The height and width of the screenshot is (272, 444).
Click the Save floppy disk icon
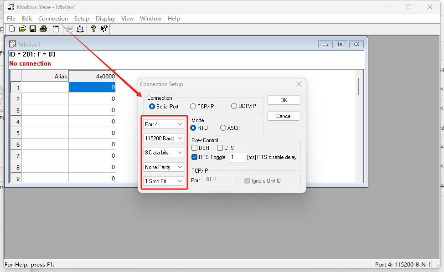[33, 29]
